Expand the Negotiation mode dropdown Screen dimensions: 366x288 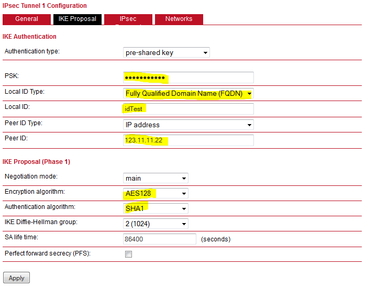[x=156, y=179]
